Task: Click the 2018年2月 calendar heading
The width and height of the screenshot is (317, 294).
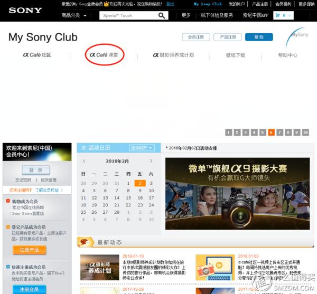Action: pyautogui.click(x=117, y=161)
